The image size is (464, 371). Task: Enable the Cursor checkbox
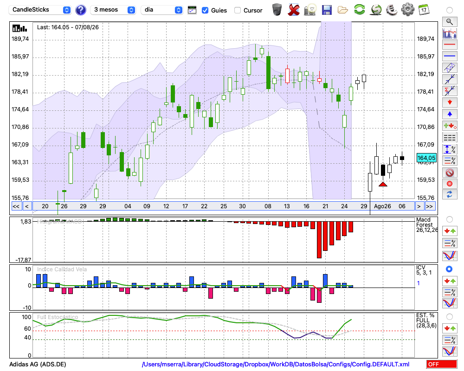click(237, 10)
